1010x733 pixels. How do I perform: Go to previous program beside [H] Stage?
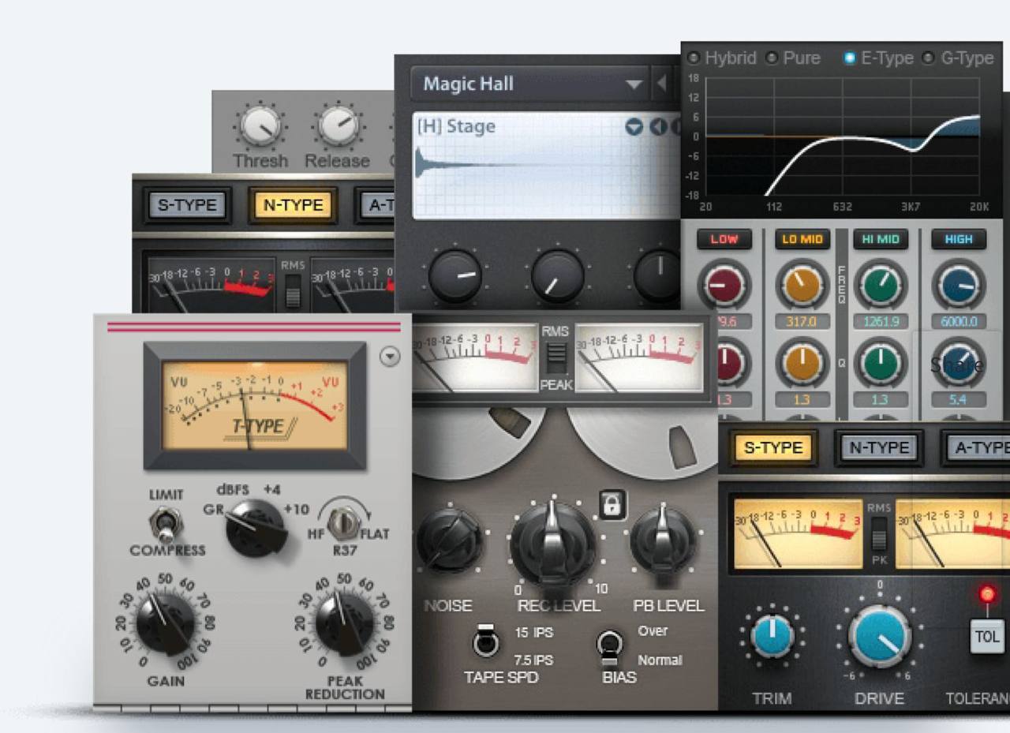pos(658,127)
